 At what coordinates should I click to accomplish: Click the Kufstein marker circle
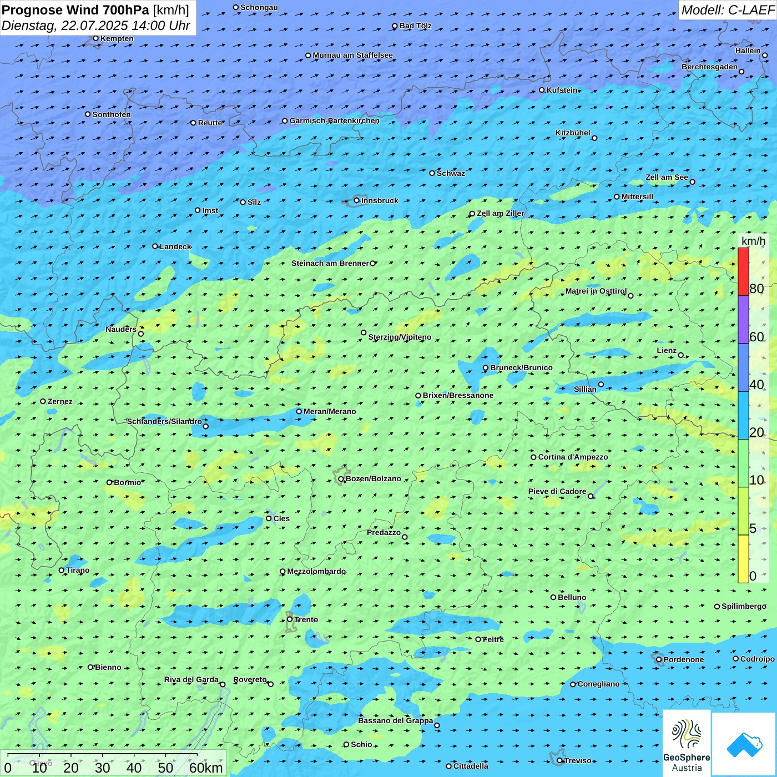coord(542,90)
